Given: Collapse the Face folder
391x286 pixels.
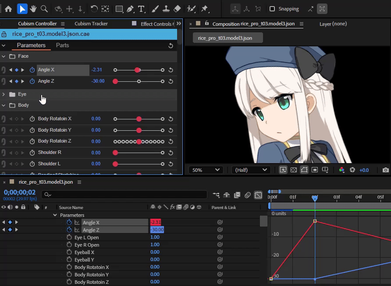Looking at the screenshot, I should coord(4,56).
